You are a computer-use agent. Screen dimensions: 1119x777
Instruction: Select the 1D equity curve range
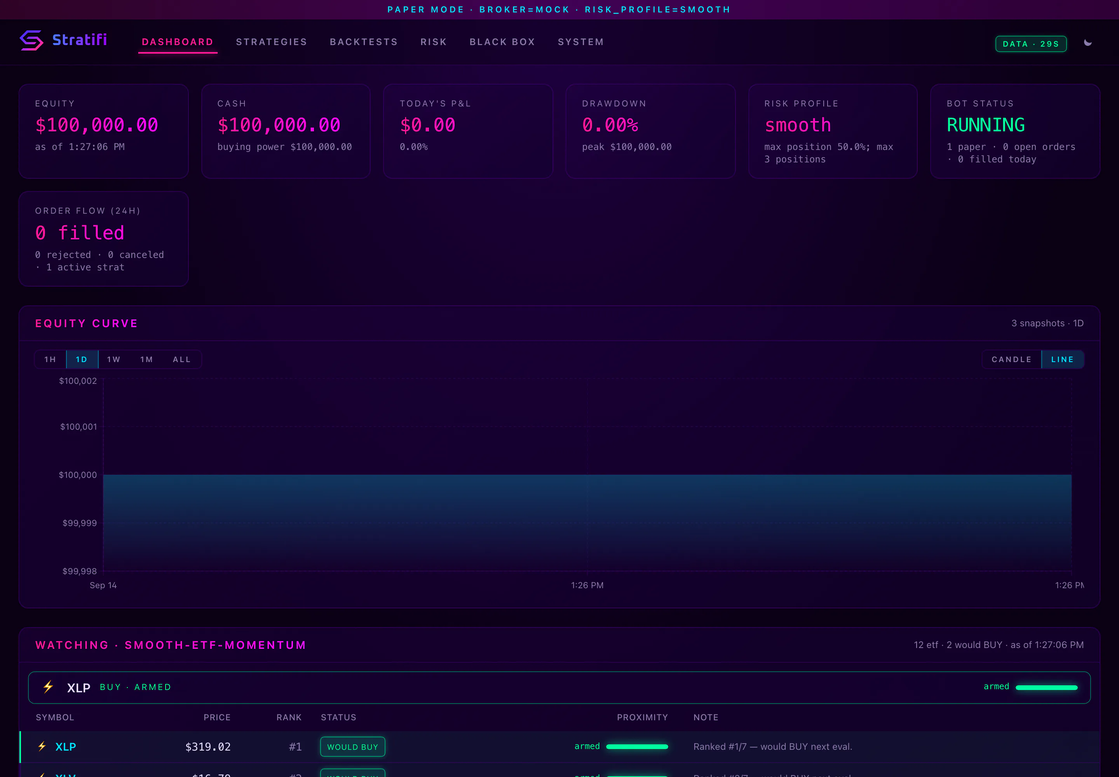point(82,359)
